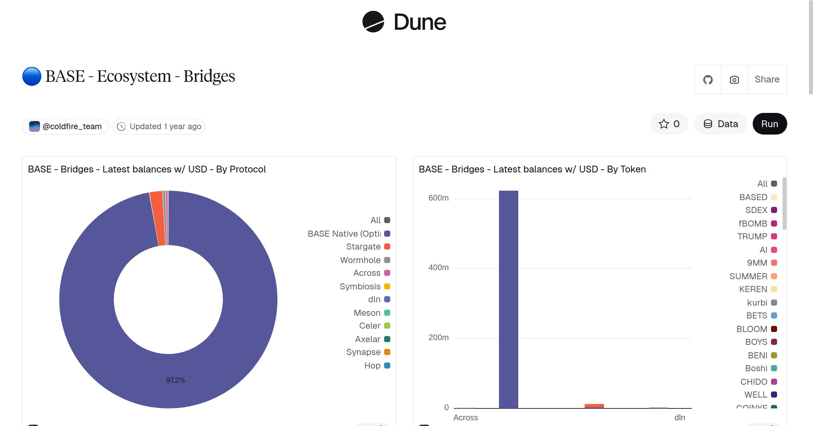
Task: Open the @coldfire_team profile link
Action: tap(72, 126)
